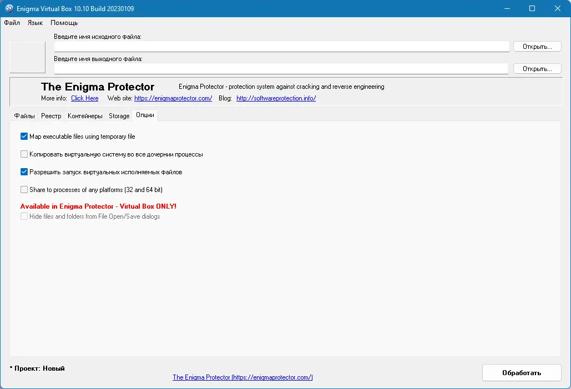Close the Enigma Virtual Box window
The height and width of the screenshot is (389, 571).
pyautogui.click(x=558, y=8)
